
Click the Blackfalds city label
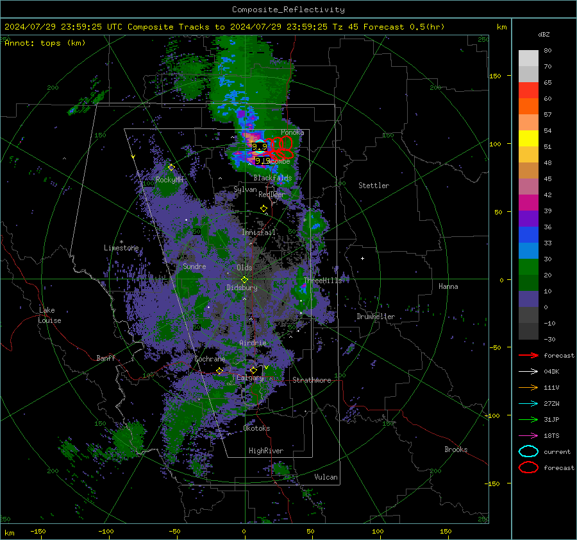pos(272,178)
